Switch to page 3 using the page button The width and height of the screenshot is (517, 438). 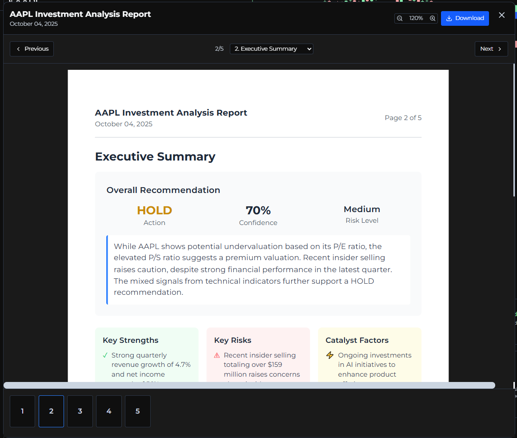tap(80, 411)
